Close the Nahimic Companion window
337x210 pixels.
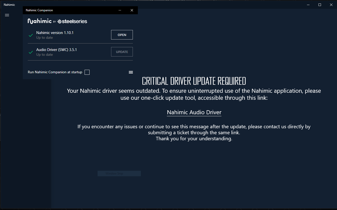(x=132, y=10)
